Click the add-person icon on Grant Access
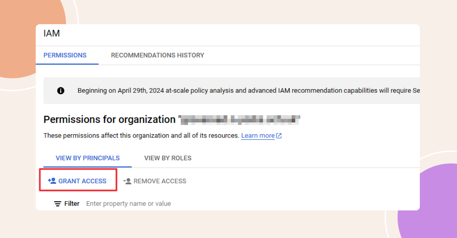This screenshot has height=238, width=457. click(52, 181)
